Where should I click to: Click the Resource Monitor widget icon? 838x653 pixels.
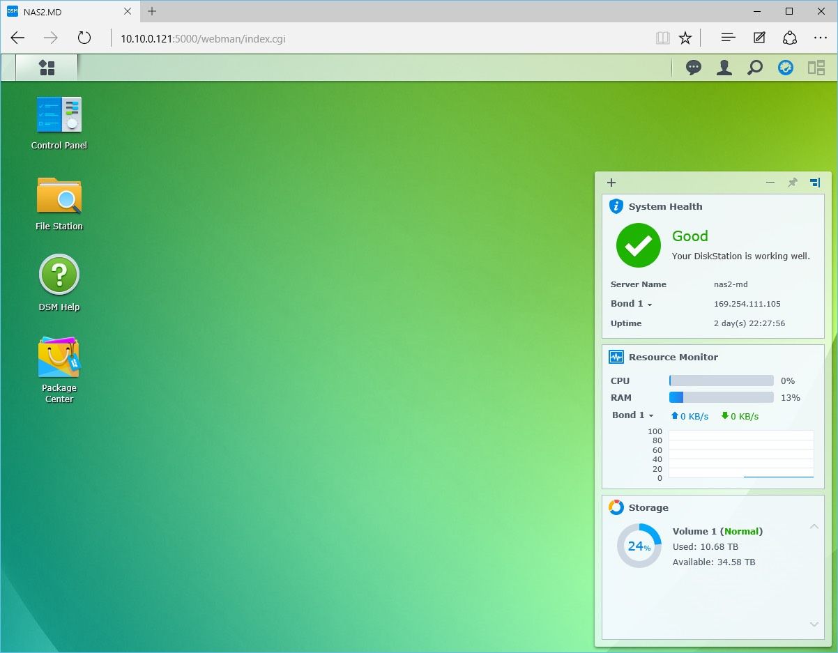point(616,357)
